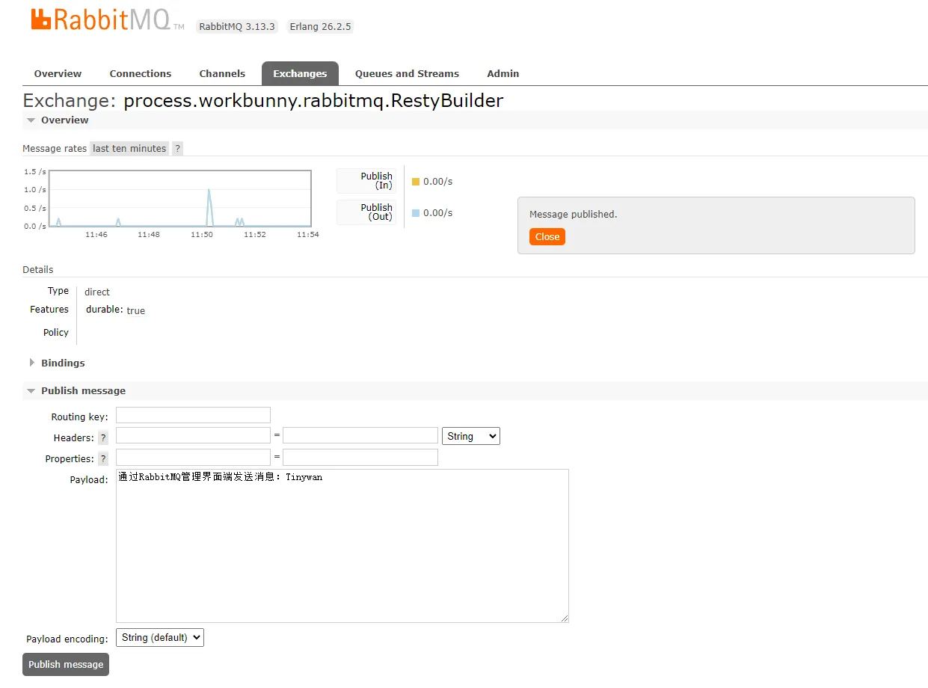This screenshot has width=928, height=688.
Task: Open the Overview tab
Action: [58, 73]
